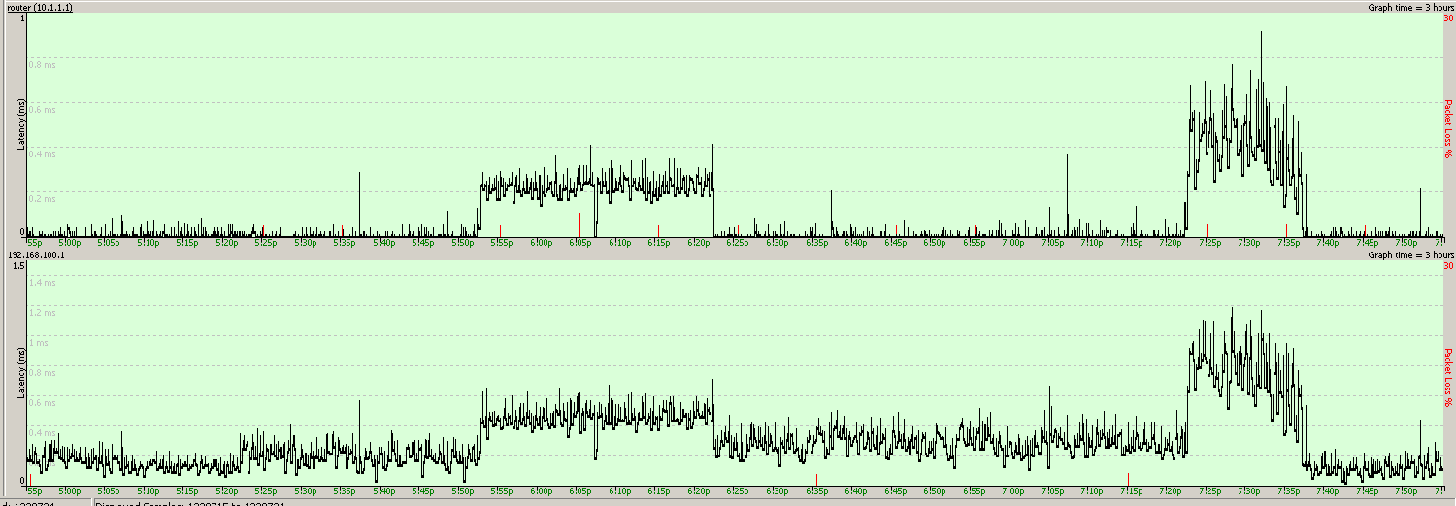Select the 192.168.100.1 graph title
Viewport: 1456px width, 506px height.
pos(36,255)
